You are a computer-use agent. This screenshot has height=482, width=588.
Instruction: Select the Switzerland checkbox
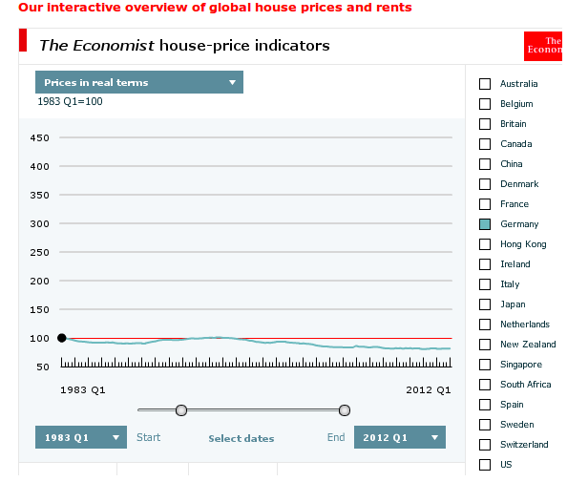(x=485, y=445)
